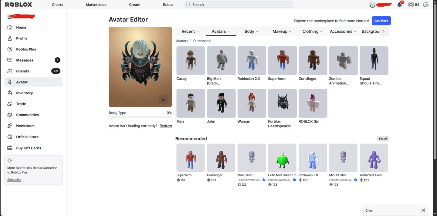The height and width of the screenshot is (216, 437).
Task: Select the ROBLOX Girl avatar thumbnail
Action: 313,103
